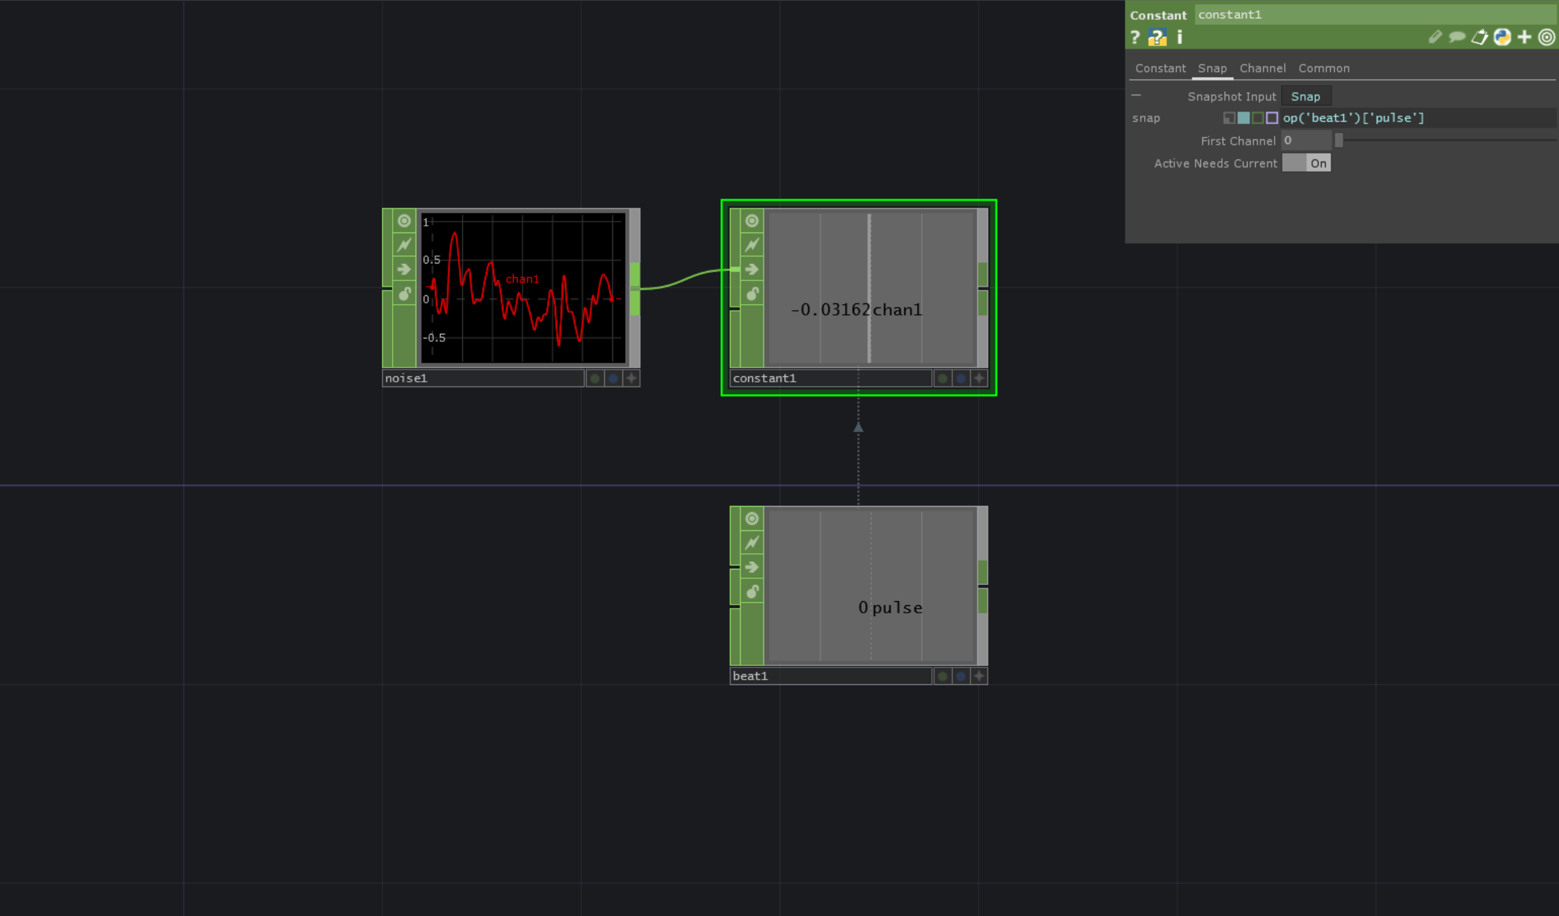Select snap parameter bind mode purple square
Screen dimensions: 1559x916
[1272, 118]
